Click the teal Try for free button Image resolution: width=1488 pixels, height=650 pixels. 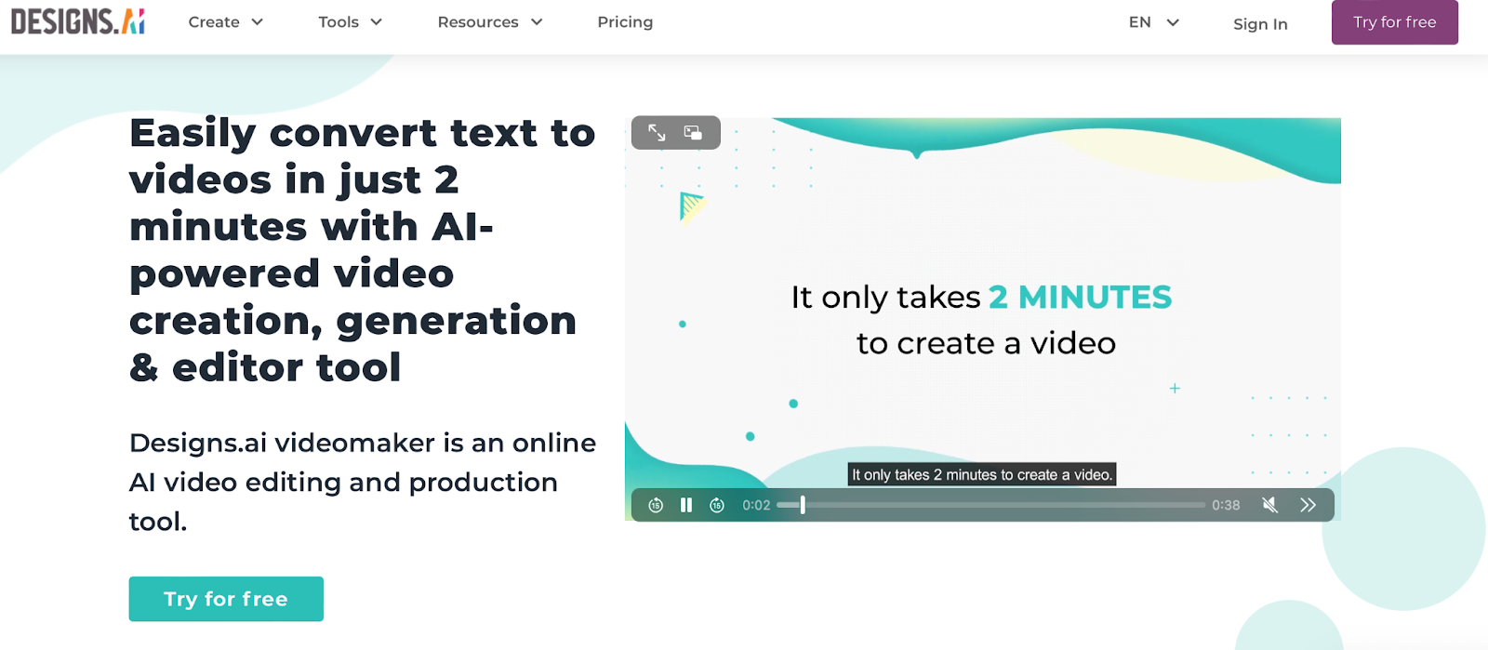pyautogui.click(x=226, y=599)
